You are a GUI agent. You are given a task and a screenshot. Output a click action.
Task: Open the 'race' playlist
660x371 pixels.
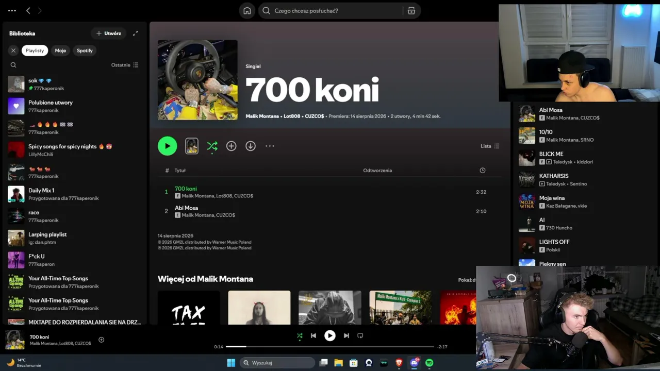[x=74, y=216]
